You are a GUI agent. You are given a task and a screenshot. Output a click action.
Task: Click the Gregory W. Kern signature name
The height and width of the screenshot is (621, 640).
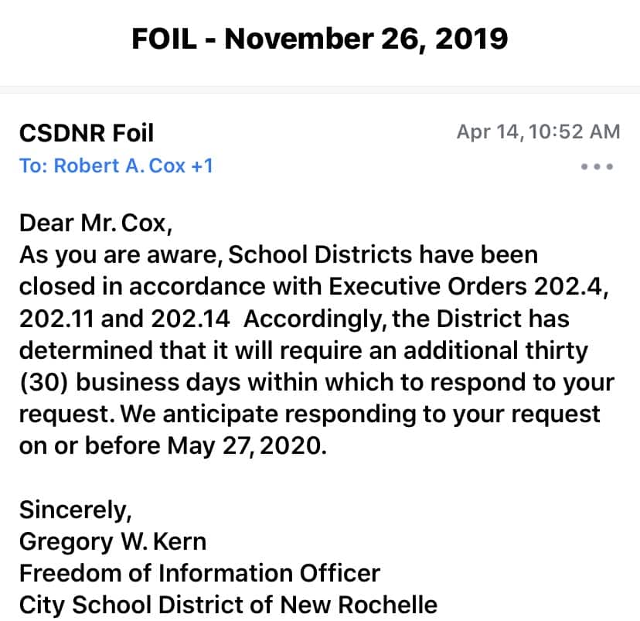(x=113, y=541)
